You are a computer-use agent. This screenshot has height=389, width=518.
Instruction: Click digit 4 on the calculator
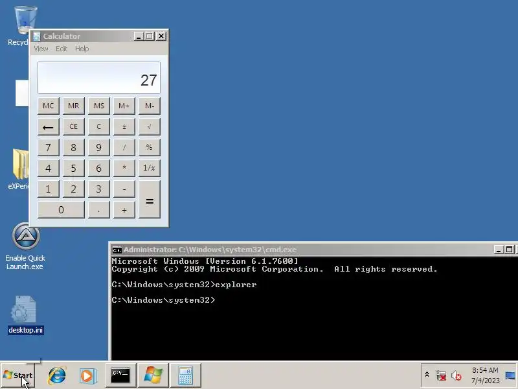click(48, 169)
